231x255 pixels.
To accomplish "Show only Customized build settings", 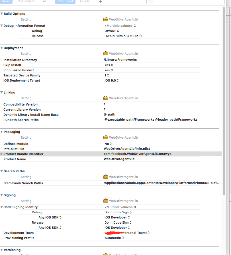I will pyautogui.click(x=26, y=1).
